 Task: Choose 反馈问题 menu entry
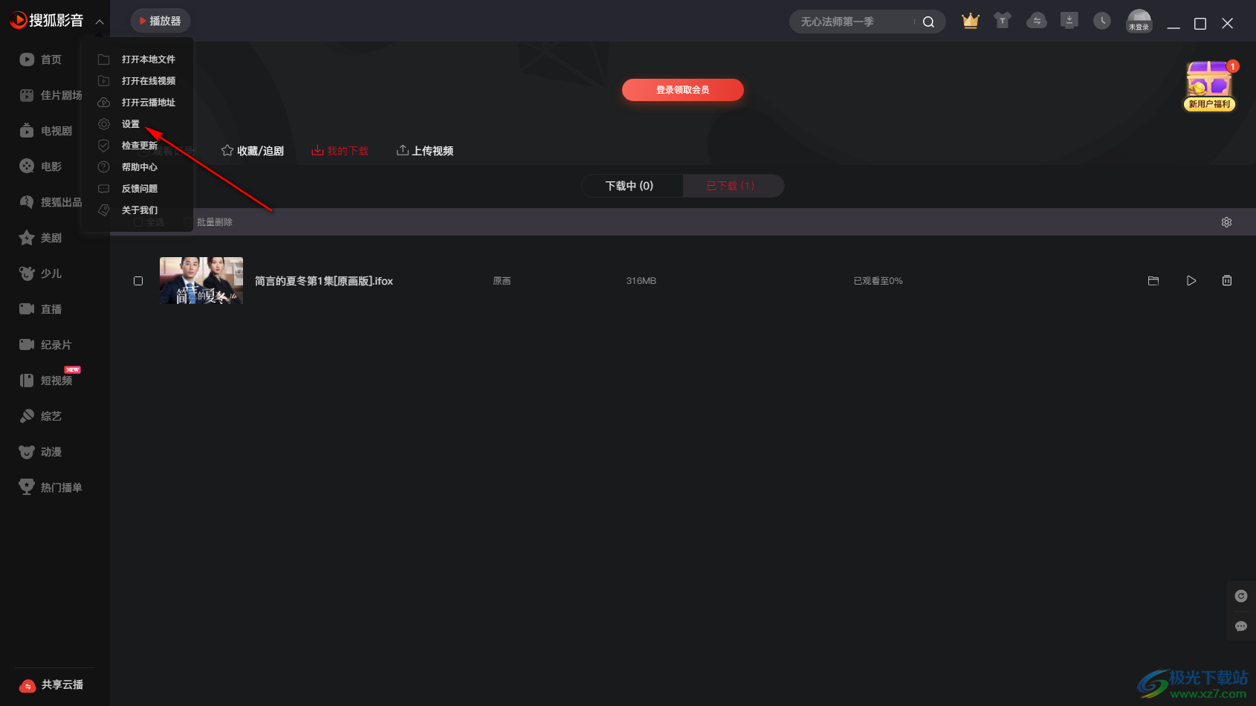(138, 189)
